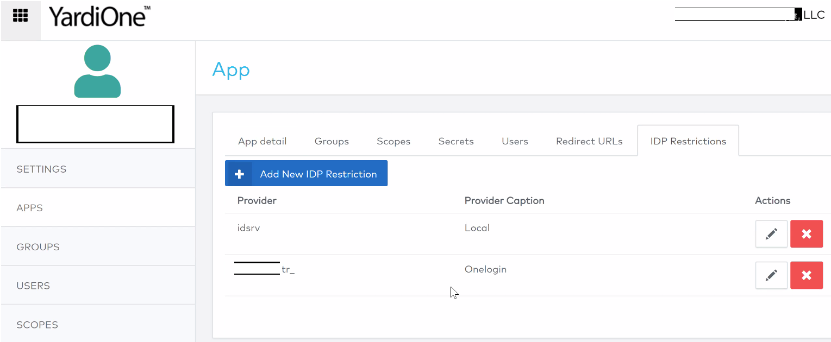The height and width of the screenshot is (342, 831).
Task: Open the APPS section in the sidebar
Action: tap(30, 207)
